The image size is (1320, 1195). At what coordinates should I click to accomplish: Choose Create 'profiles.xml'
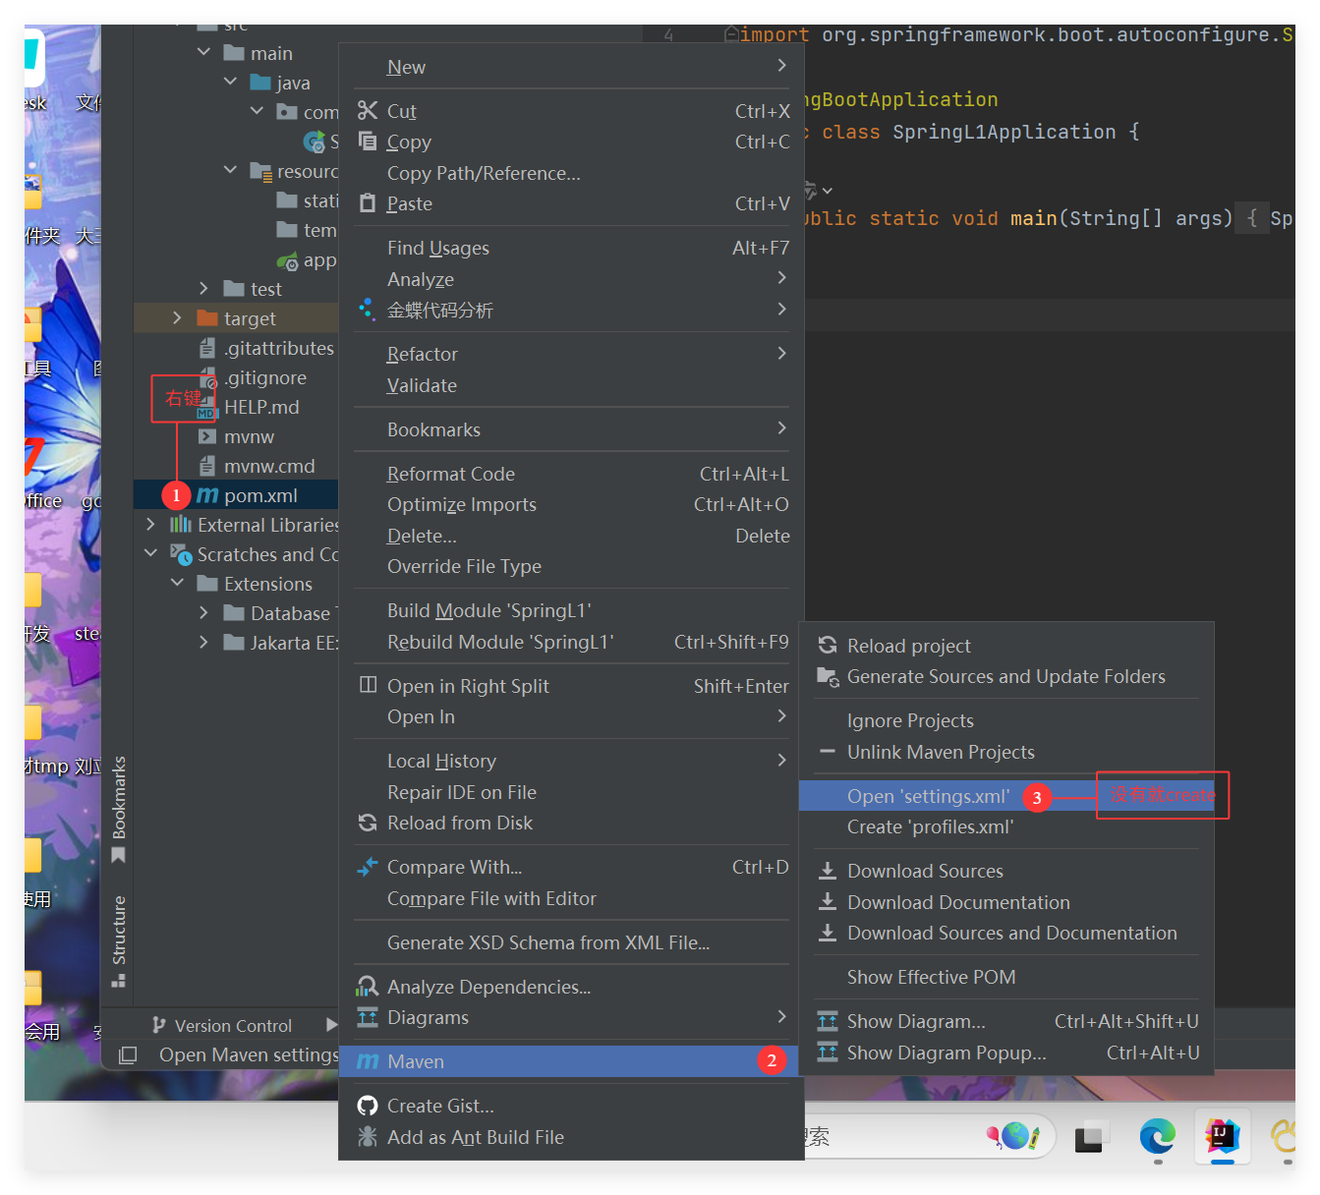pos(1006,826)
